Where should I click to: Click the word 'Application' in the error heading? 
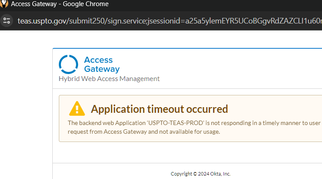(118, 109)
